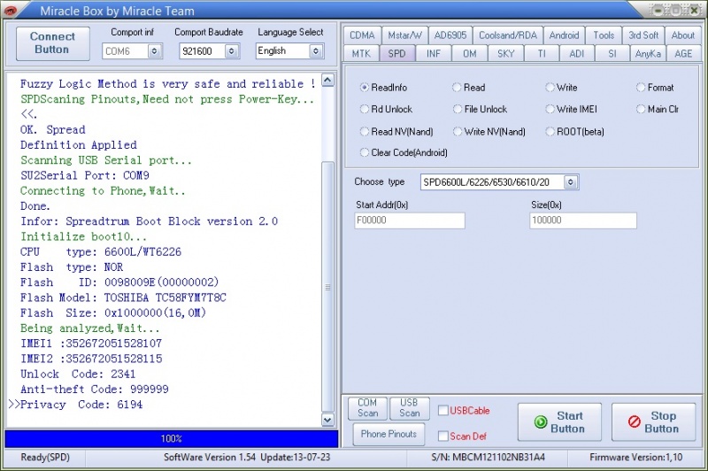The height and width of the screenshot is (471, 708).
Task: Click the Size(0x) 100000 field
Action: tap(583, 220)
